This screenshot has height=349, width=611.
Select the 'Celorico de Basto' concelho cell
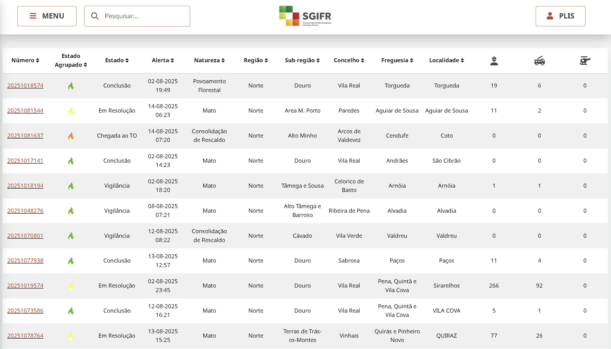[349, 186]
